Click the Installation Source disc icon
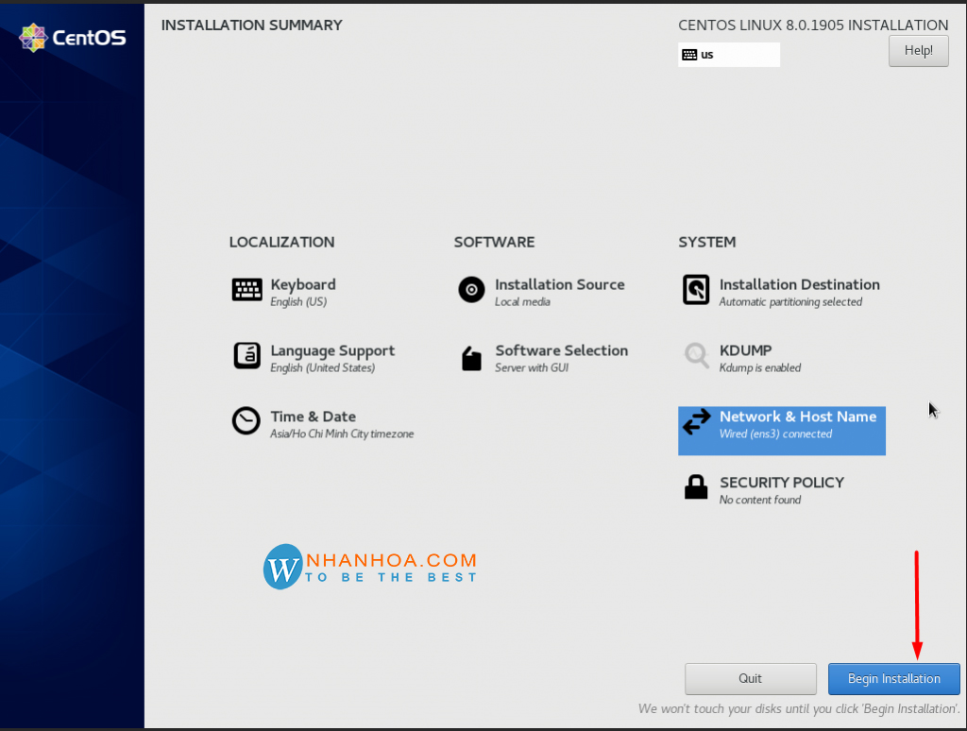This screenshot has height=731, width=967. pyautogui.click(x=471, y=290)
